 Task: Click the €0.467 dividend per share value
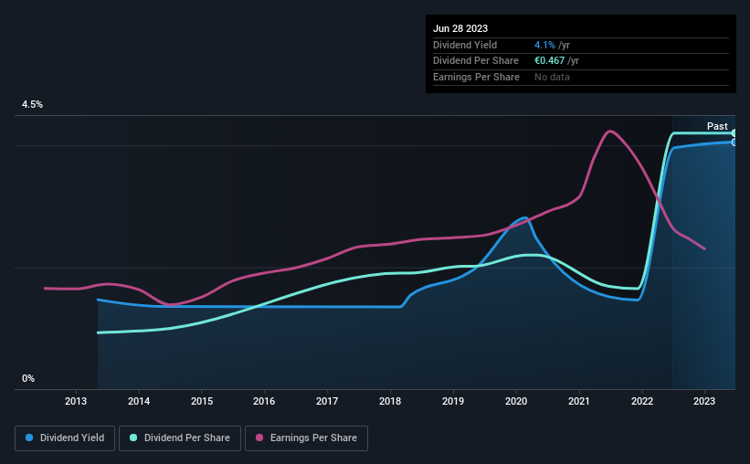point(550,61)
